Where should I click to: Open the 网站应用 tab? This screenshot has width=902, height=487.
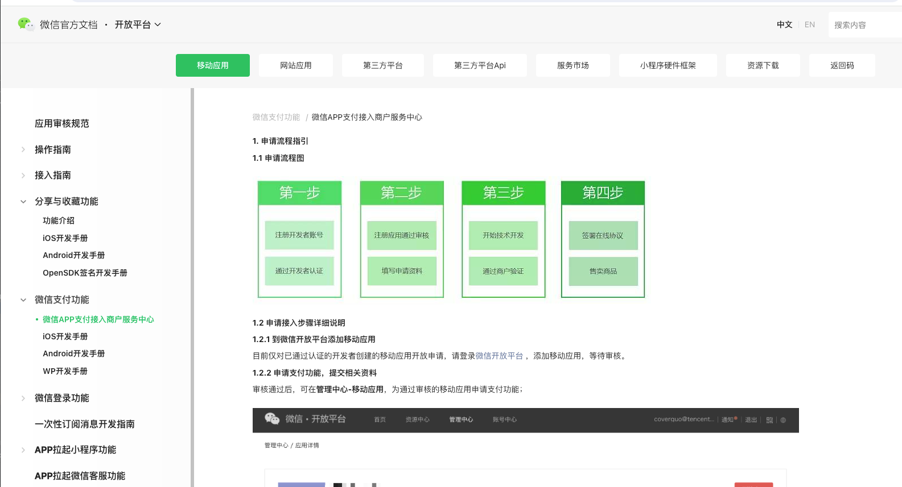click(x=296, y=65)
